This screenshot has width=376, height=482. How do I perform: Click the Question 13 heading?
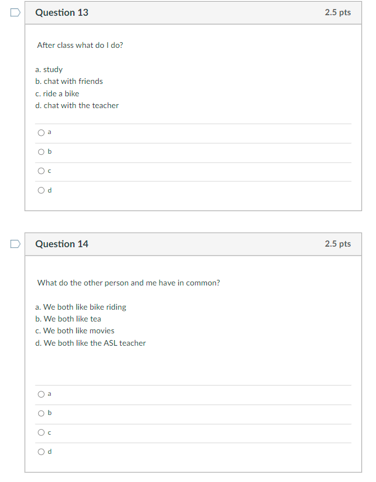coord(62,12)
